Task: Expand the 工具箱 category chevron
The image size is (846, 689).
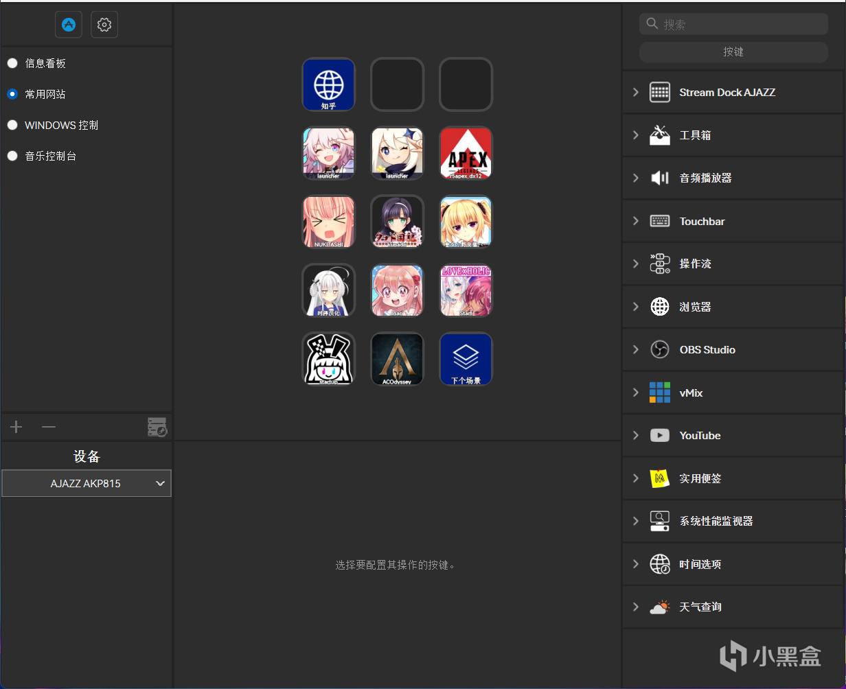Action: (636, 135)
